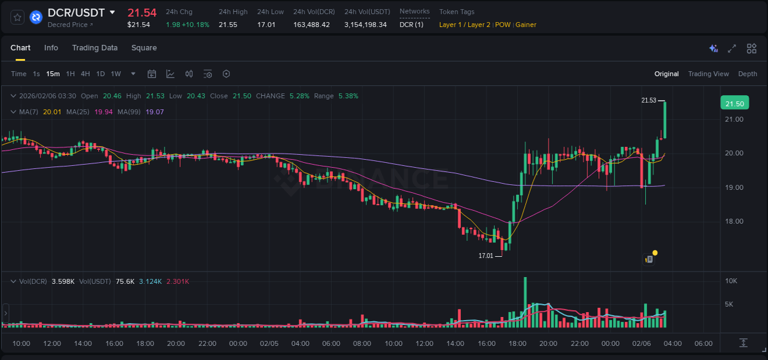The image size is (768, 360).
Task: Select the 4H time interval
Action: click(x=85, y=74)
